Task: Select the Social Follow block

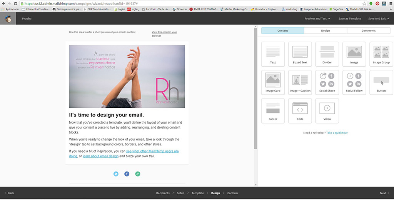Action: click(x=354, y=82)
